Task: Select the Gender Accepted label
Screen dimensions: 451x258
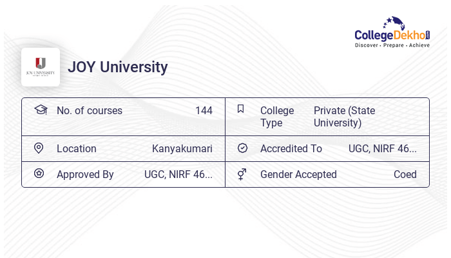Action: [298, 174]
